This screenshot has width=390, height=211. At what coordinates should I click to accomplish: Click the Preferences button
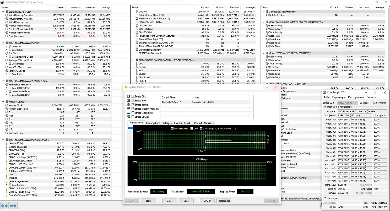224,201
